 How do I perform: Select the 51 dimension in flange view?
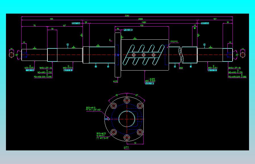tap(135, 143)
